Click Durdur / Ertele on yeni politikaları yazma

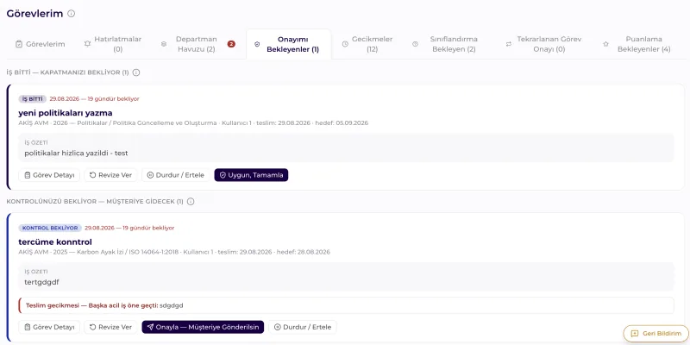pos(176,175)
